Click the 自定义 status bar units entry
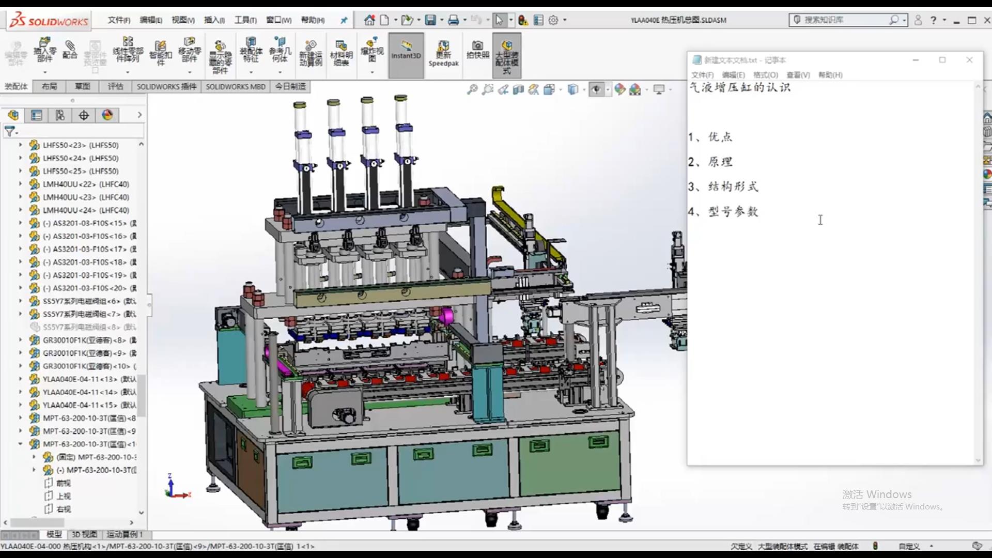The width and height of the screenshot is (992, 558). pyautogui.click(x=909, y=546)
